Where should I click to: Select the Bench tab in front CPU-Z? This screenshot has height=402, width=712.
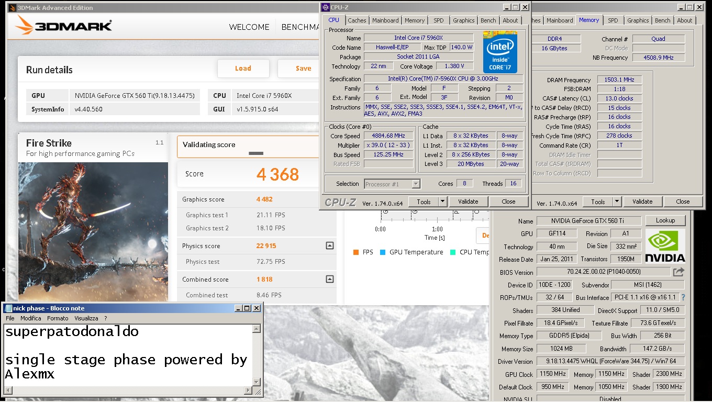[x=488, y=20]
